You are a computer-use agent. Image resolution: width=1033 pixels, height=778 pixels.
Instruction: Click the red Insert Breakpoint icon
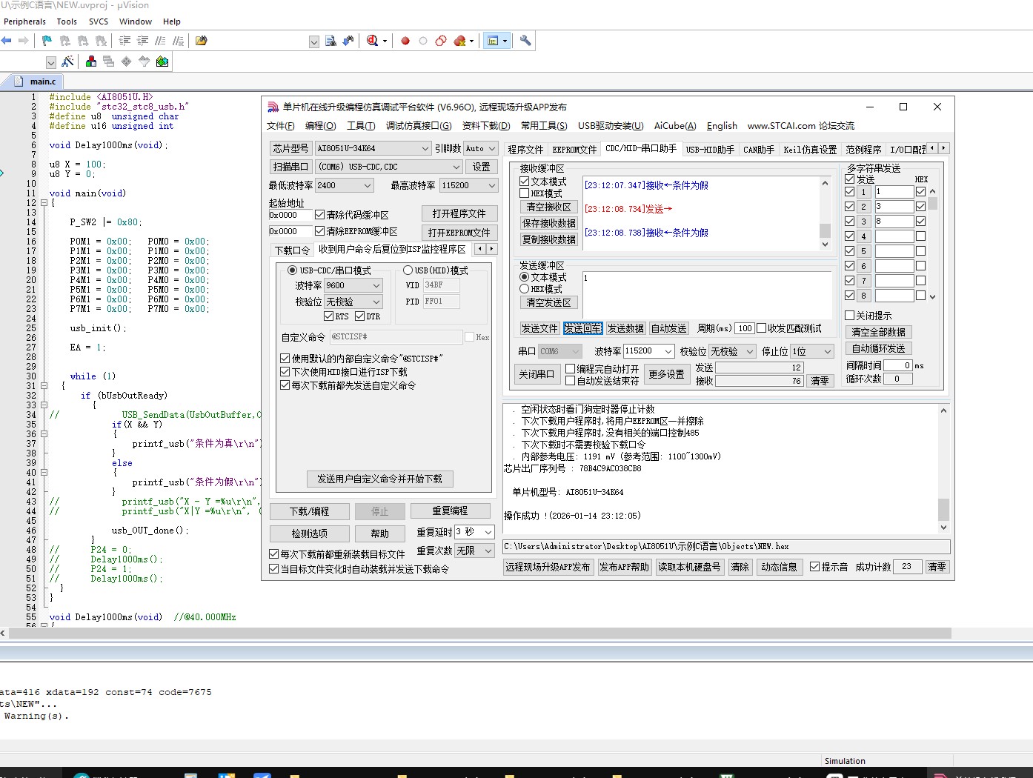point(405,41)
